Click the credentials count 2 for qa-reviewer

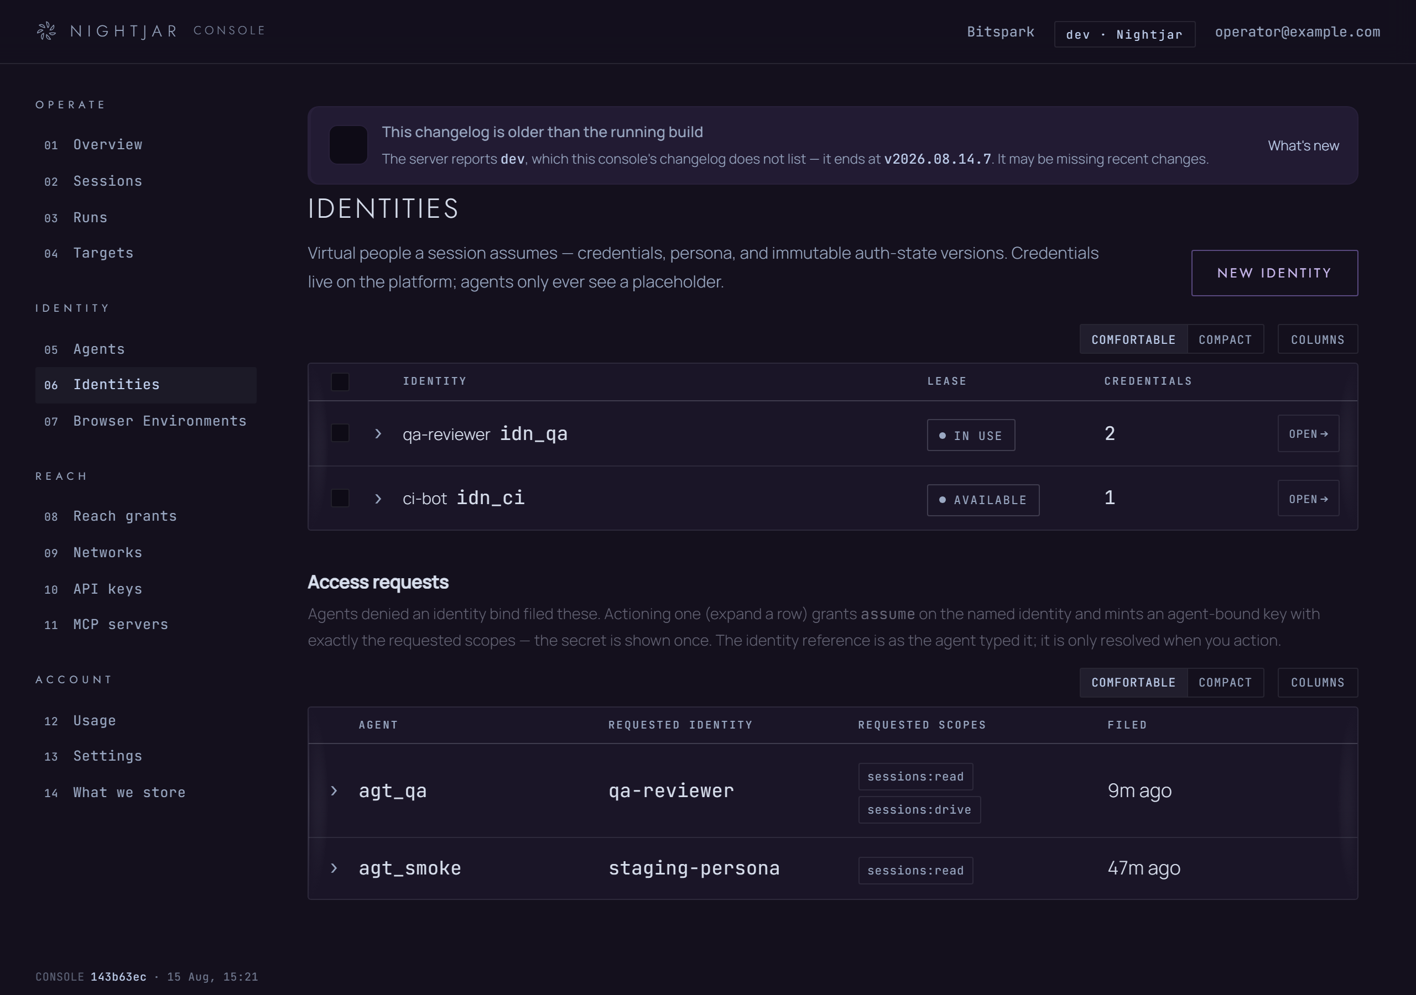tap(1110, 434)
